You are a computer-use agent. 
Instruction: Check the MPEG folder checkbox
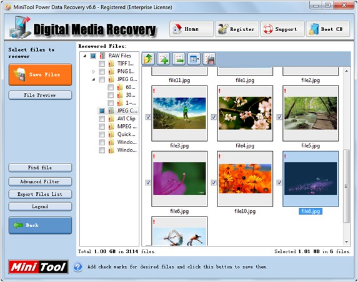(102, 127)
